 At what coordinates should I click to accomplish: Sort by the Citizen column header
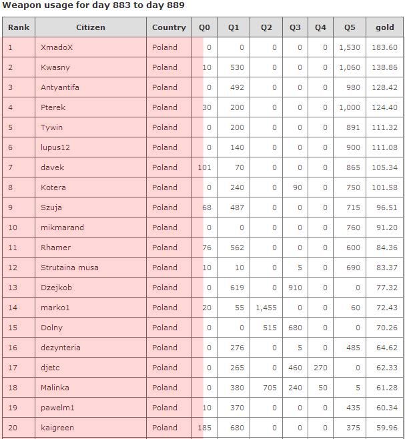[x=91, y=27]
